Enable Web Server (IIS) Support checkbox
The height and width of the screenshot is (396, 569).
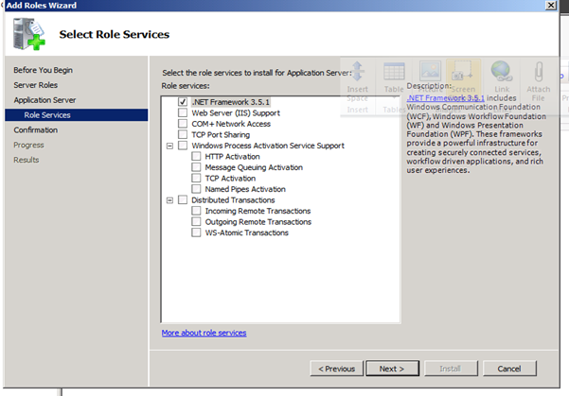pyautogui.click(x=183, y=112)
